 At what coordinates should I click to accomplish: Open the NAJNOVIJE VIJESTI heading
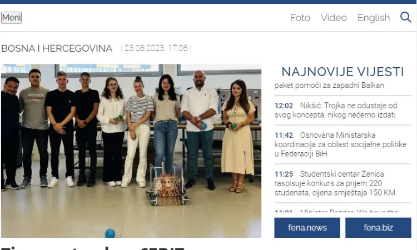point(342,72)
